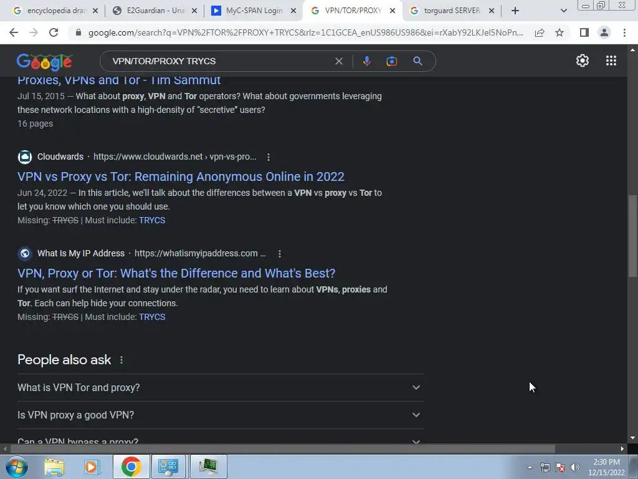
Task: Open the volume control in tray
Action: pos(575,467)
